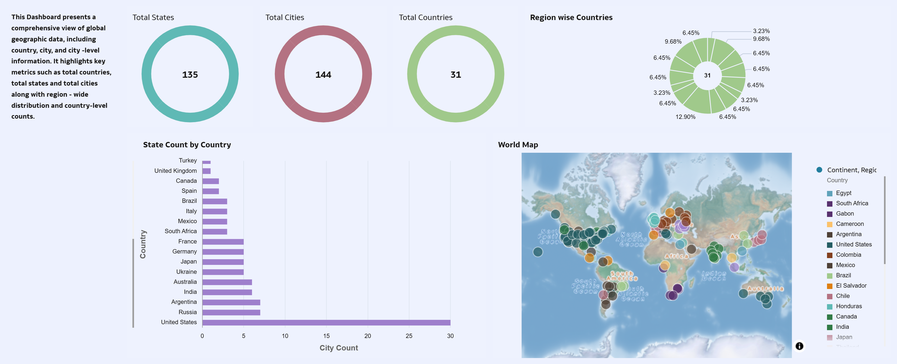Toggle United States legend entry
This screenshot has height=364, width=897.
(x=854, y=244)
